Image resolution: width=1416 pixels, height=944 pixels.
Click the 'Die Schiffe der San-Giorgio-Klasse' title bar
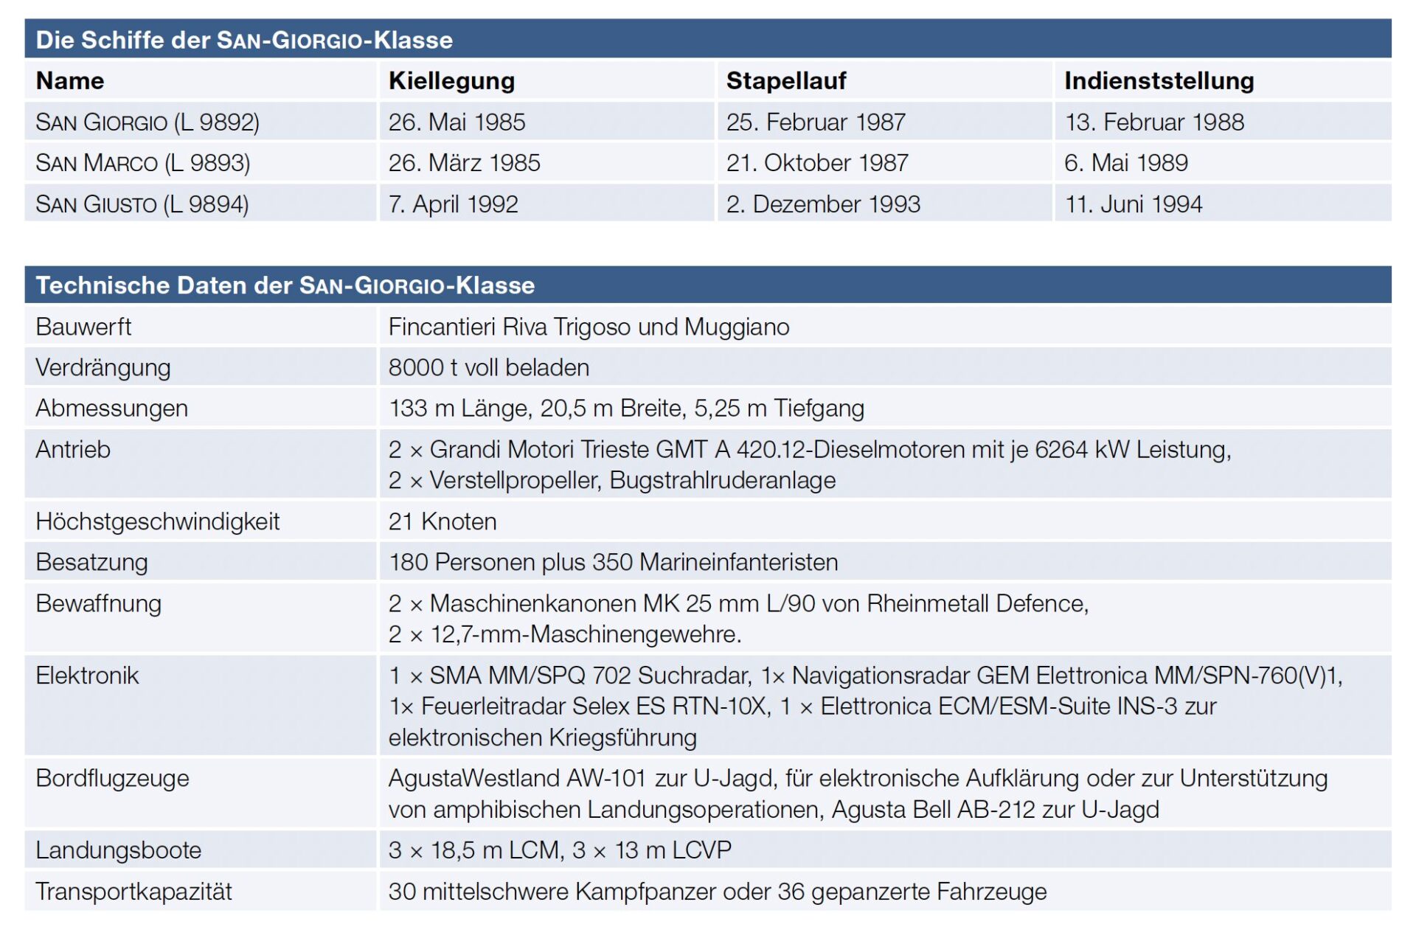(x=244, y=40)
